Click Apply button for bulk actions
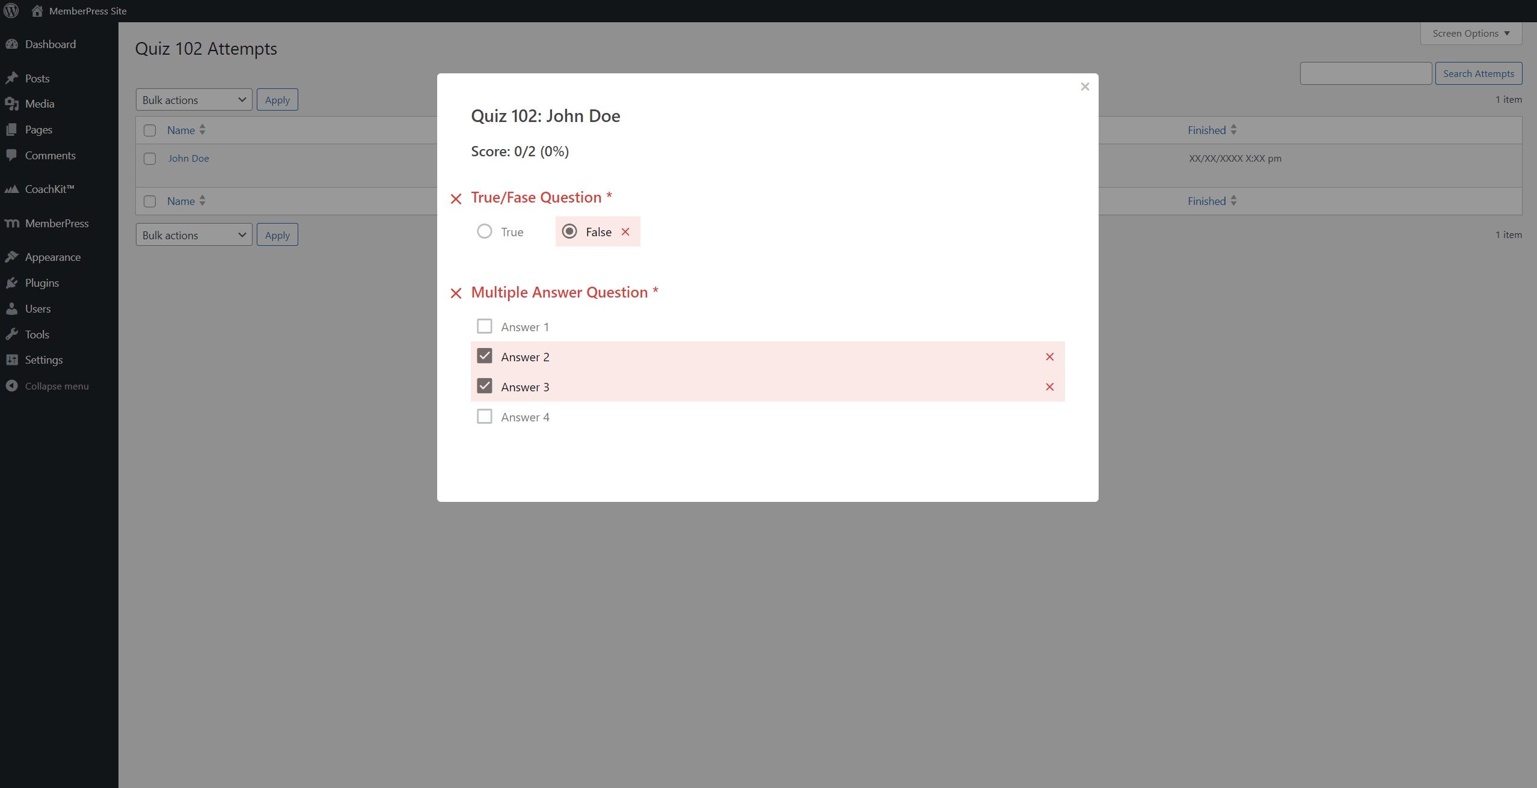Image resolution: width=1537 pixels, height=788 pixels. click(277, 100)
